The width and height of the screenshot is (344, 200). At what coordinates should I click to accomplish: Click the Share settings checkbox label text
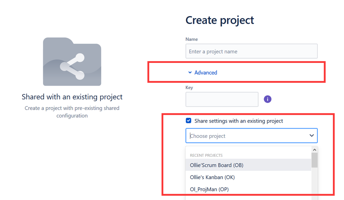pos(239,121)
